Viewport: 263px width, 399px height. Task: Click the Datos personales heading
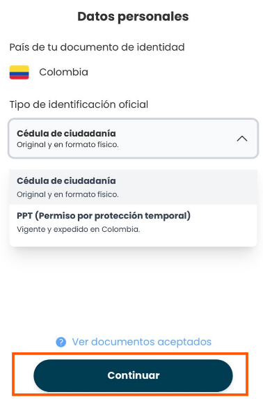click(133, 17)
